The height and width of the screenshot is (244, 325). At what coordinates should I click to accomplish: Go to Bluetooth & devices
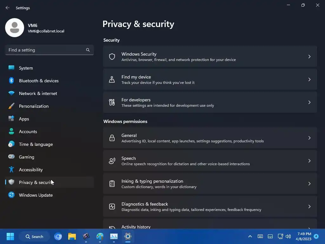pyautogui.click(x=49, y=80)
